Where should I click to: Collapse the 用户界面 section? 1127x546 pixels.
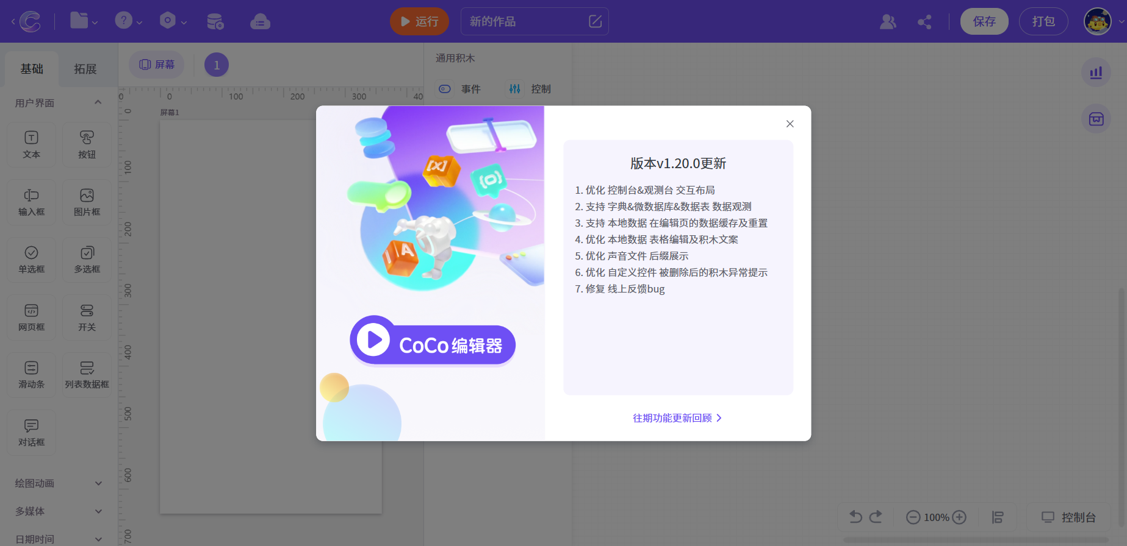coord(59,103)
